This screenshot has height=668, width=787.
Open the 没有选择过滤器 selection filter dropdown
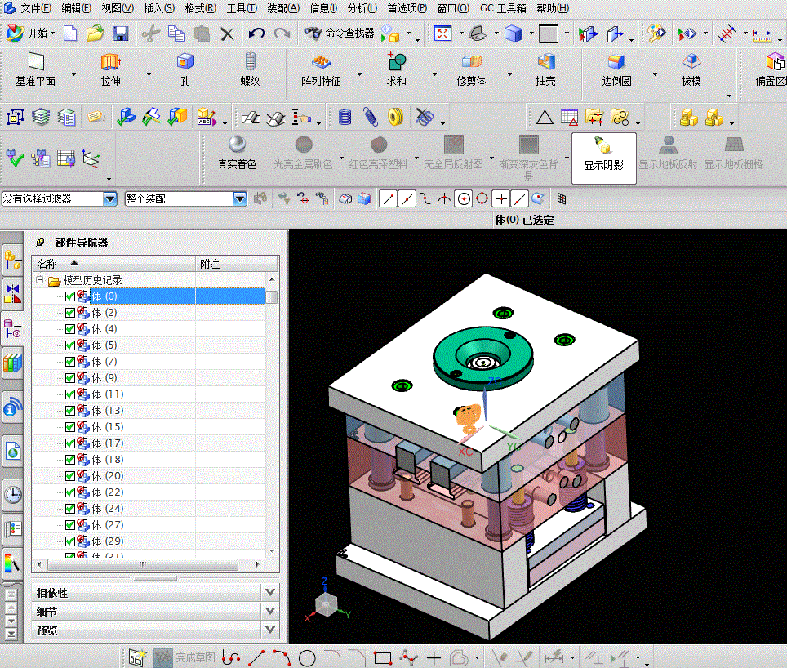pos(110,198)
